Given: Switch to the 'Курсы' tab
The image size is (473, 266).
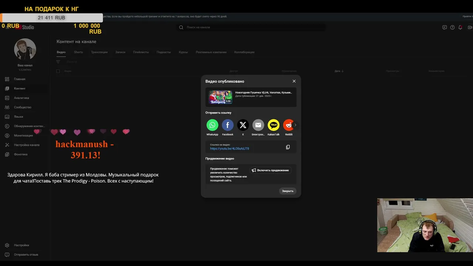Looking at the screenshot, I should click(x=183, y=52).
